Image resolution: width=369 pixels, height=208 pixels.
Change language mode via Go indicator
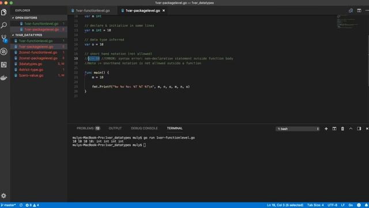click(x=351, y=205)
